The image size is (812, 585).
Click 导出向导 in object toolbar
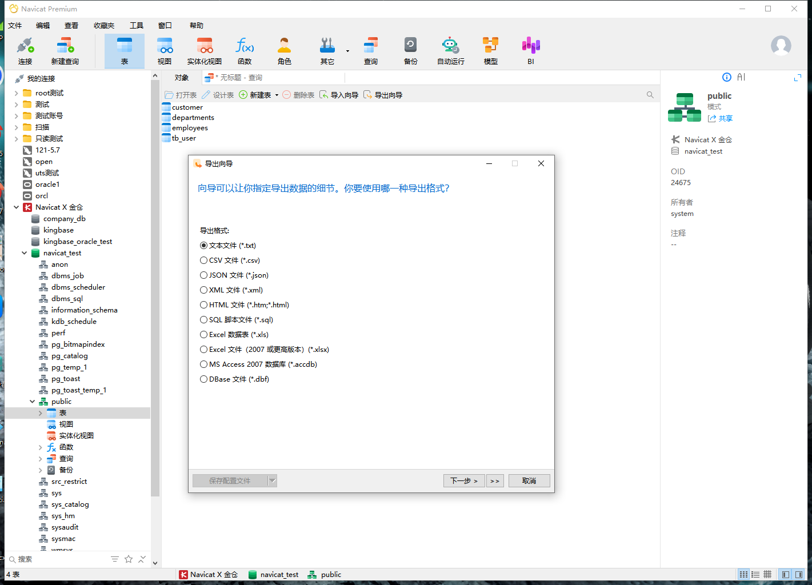(x=383, y=95)
